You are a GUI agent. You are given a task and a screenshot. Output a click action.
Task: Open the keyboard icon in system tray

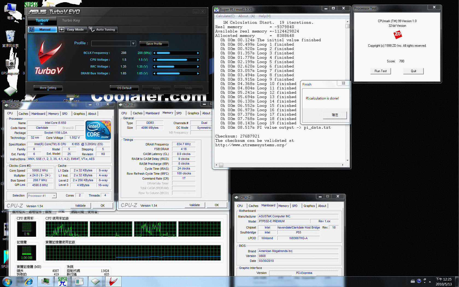[413, 281]
